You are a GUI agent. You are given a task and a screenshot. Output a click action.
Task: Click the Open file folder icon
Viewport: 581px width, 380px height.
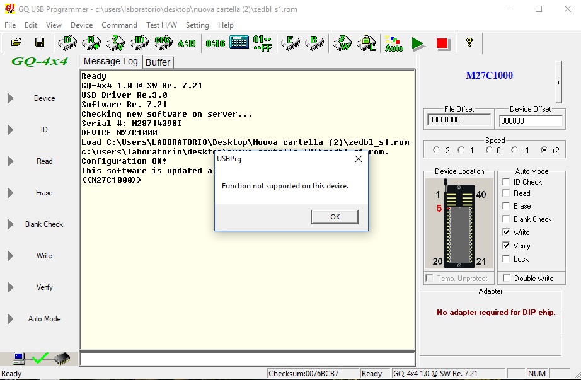pos(16,43)
